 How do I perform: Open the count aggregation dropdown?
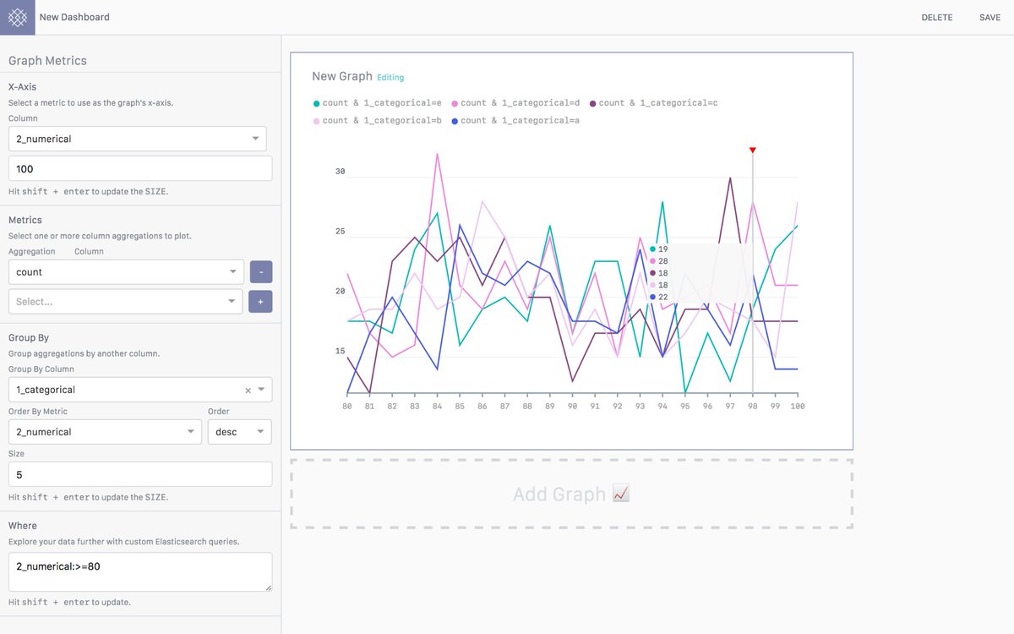[126, 272]
